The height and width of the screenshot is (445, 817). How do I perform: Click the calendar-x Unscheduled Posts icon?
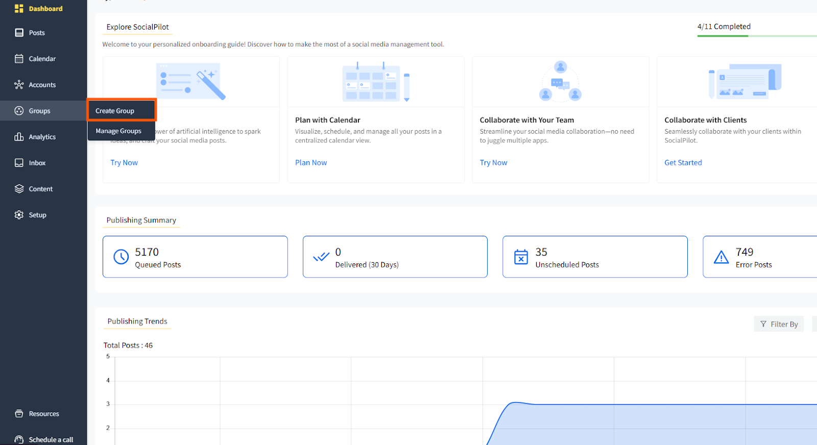(521, 257)
